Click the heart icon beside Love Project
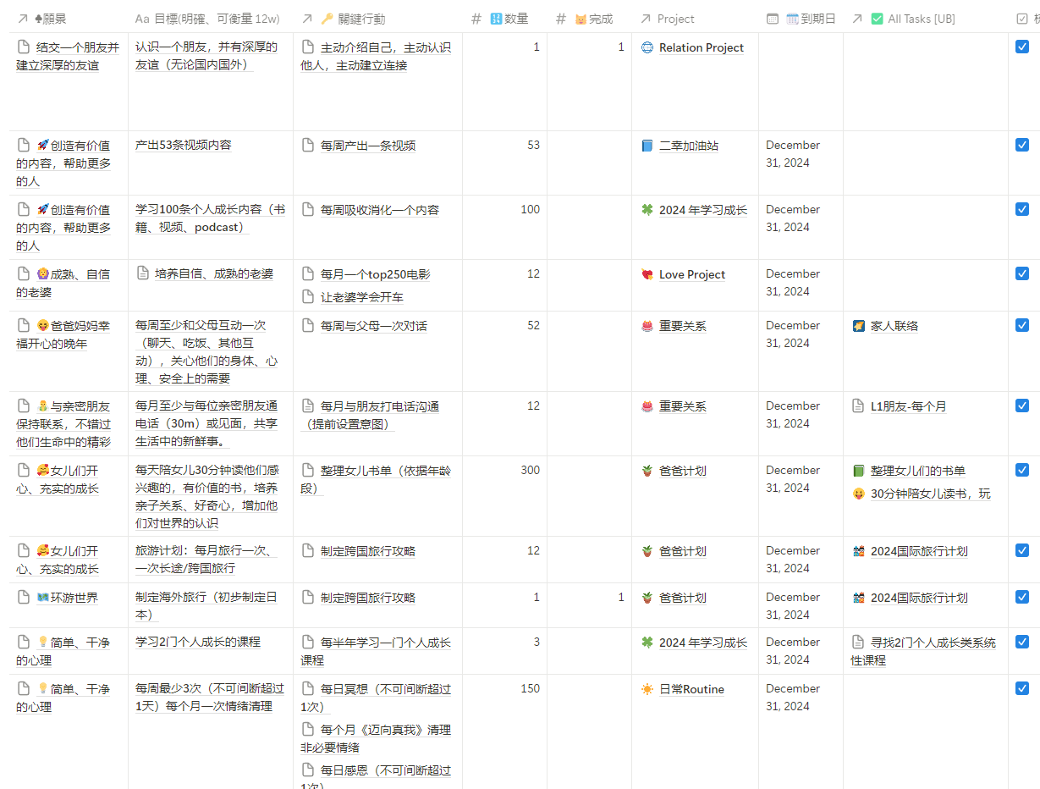Viewport: 1040px width, 789px height. (x=647, y=274)
